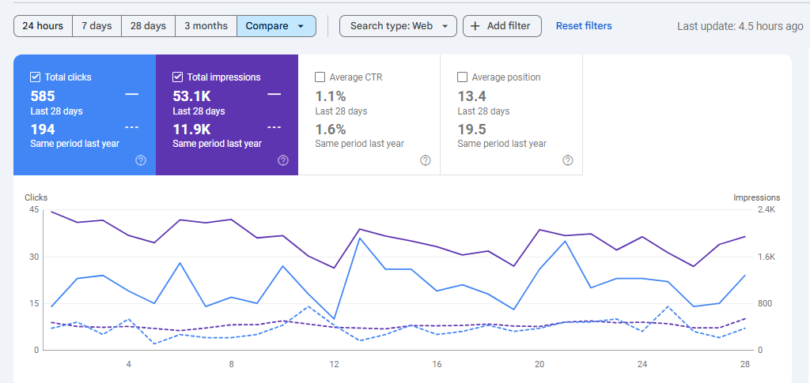
Task: Click the day 28 label on chart axis
Action: [x=745, y=365]
